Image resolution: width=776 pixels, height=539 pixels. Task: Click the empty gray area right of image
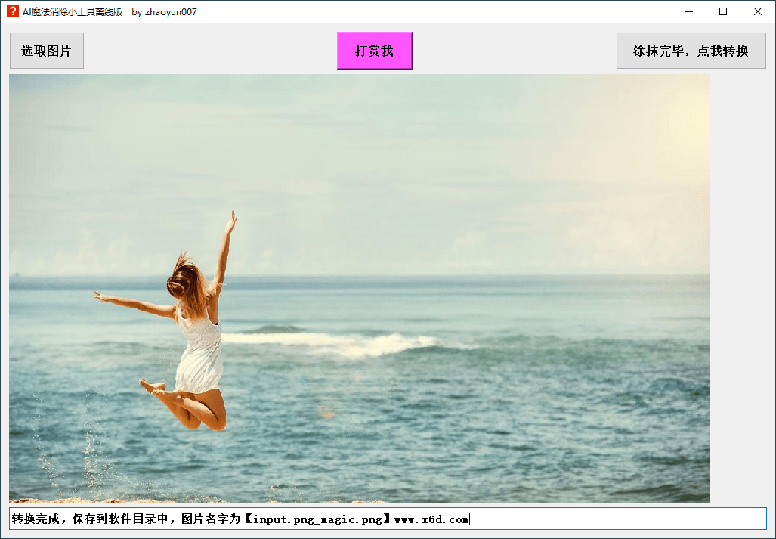740,287
